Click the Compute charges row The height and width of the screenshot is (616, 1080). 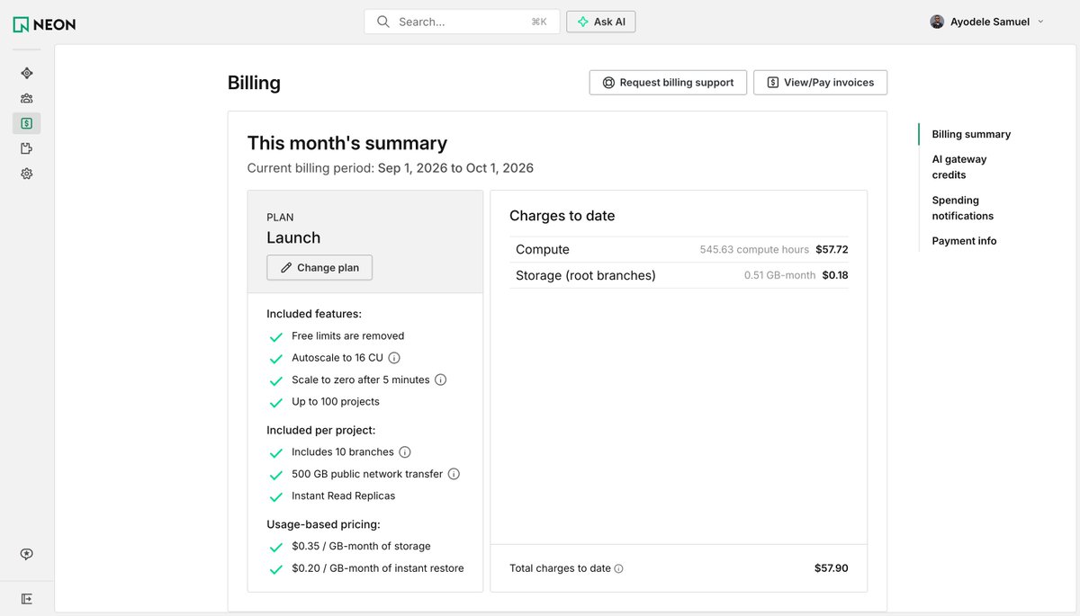(x=679, y=250)
